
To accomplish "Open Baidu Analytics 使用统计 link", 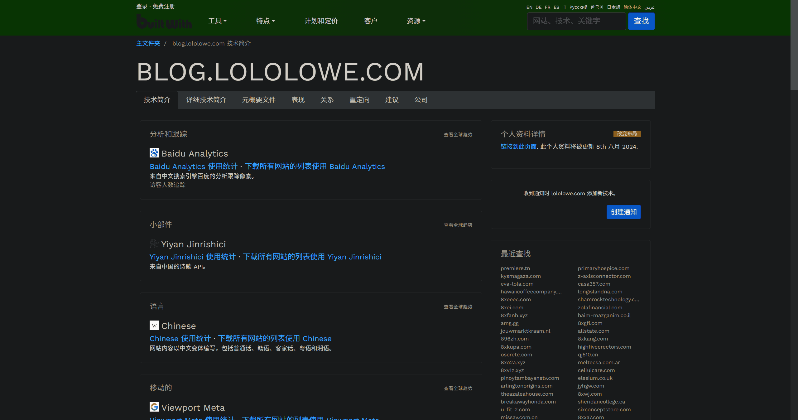I will pos(193,167).
